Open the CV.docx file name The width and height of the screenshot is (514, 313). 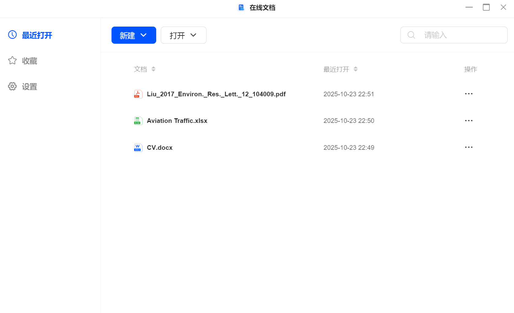point(160,148)
